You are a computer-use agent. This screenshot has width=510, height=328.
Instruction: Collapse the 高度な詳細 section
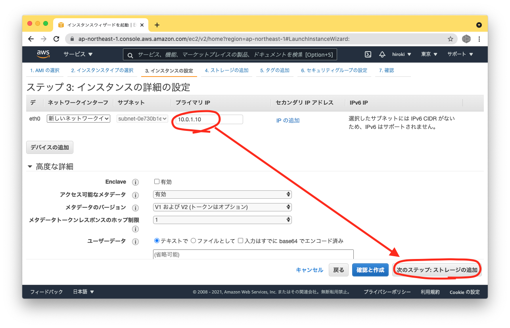point(30,166)
